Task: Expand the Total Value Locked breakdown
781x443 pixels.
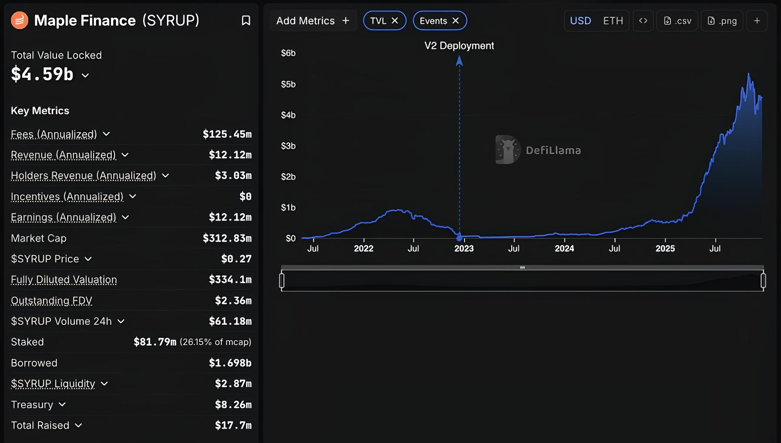Action: click(x=85, y=75)
